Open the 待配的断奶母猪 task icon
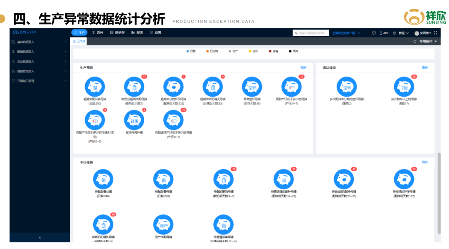449x249 pixels. [x=224, y=179]
